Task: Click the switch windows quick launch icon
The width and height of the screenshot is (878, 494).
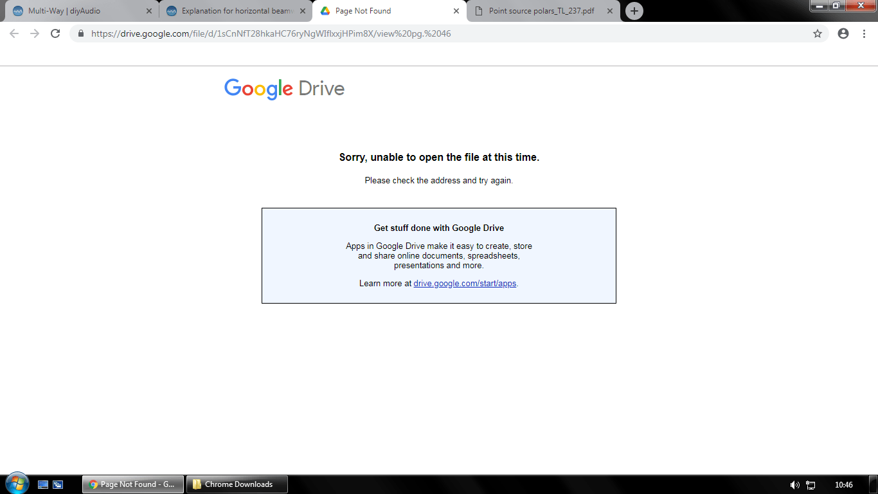Action: [x=58, y=484]
